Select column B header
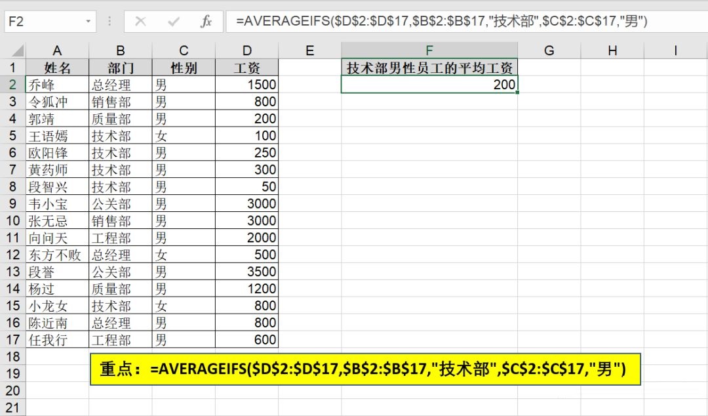The width and height of the screenshot is (708, 416). click(x=121, y=50)
